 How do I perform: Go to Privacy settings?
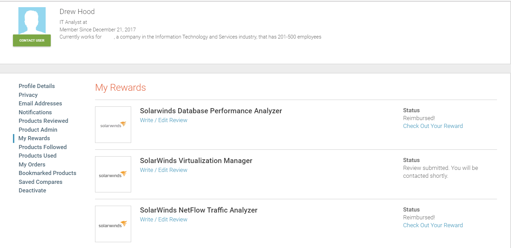coord(28,95)
